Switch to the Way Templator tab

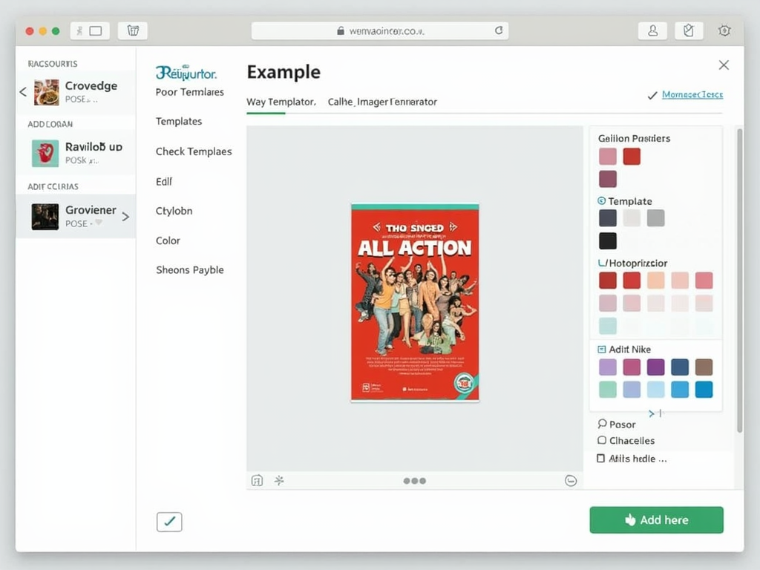click(281, 102)
